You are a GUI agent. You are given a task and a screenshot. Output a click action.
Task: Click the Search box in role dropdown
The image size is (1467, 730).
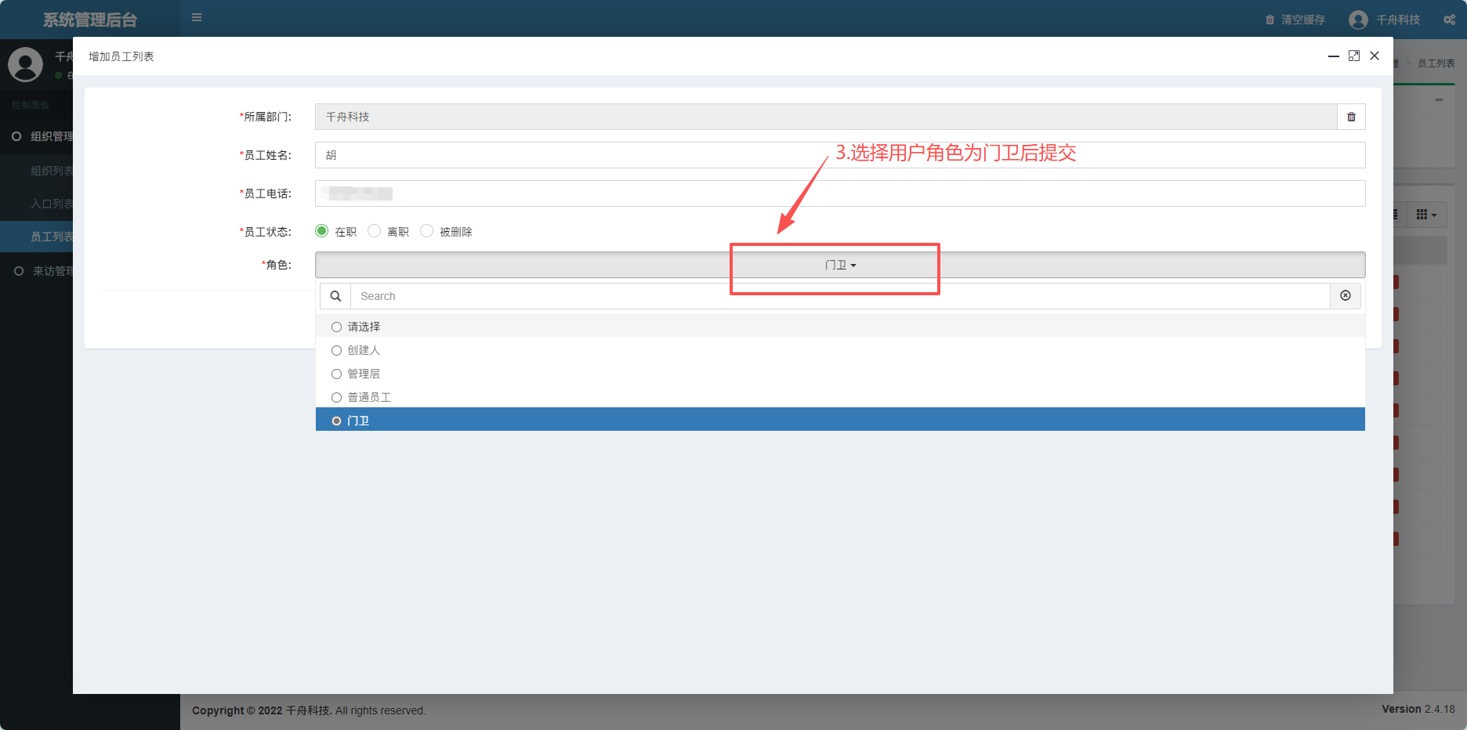tap(839, 296)
